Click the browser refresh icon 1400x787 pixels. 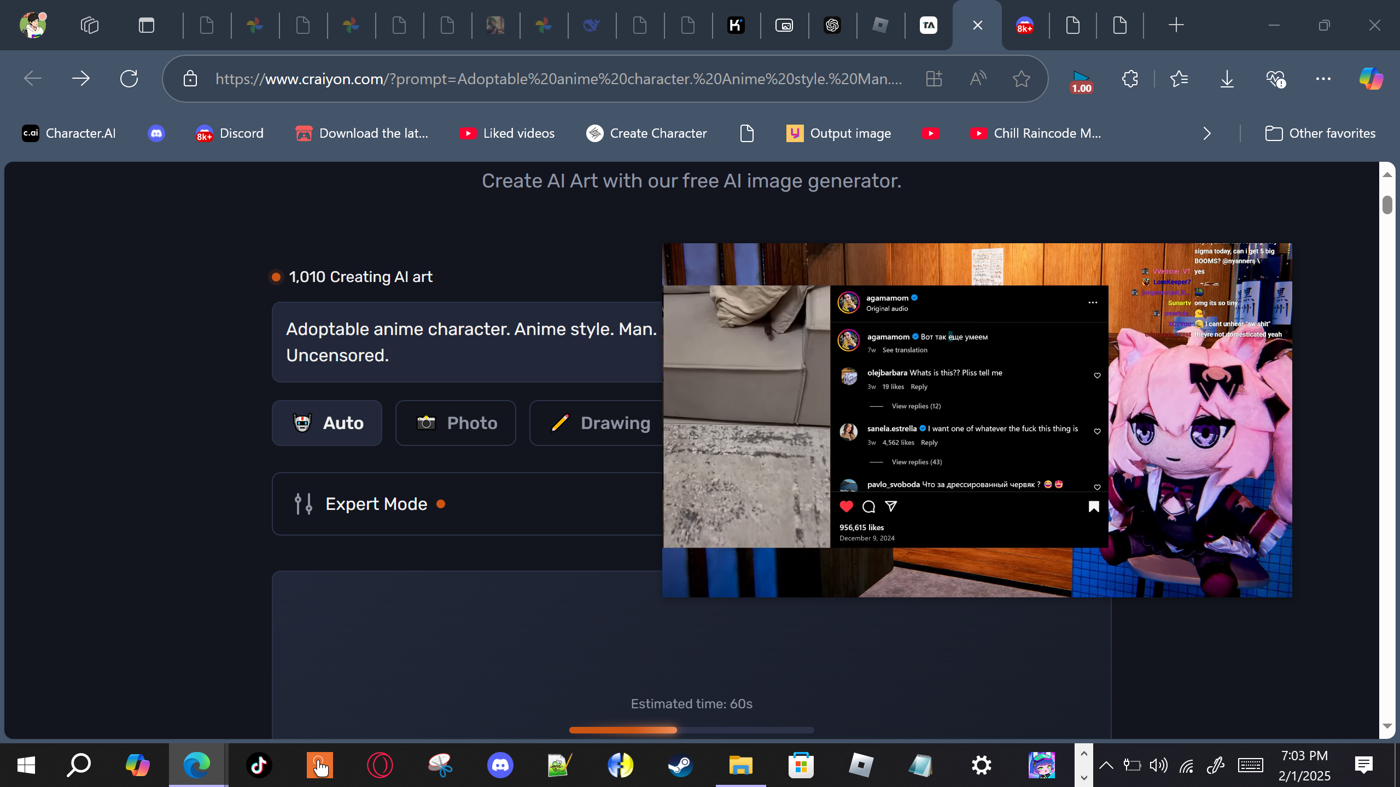coord(129,79)
